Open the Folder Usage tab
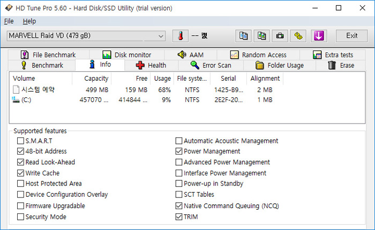Viewport: 375px width, 230px height. pyautogui.click(x=280, y=65)
